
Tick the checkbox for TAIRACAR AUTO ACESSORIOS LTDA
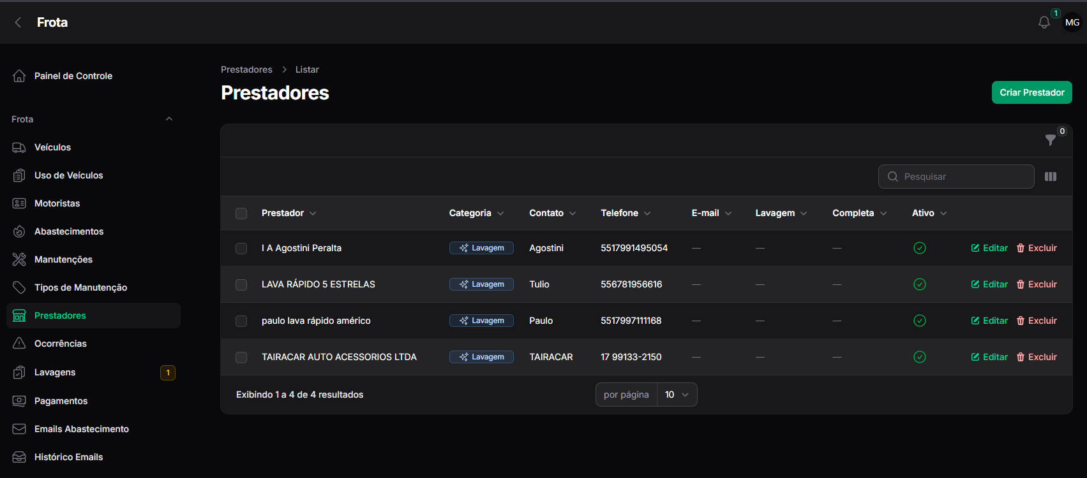(241, 358)
